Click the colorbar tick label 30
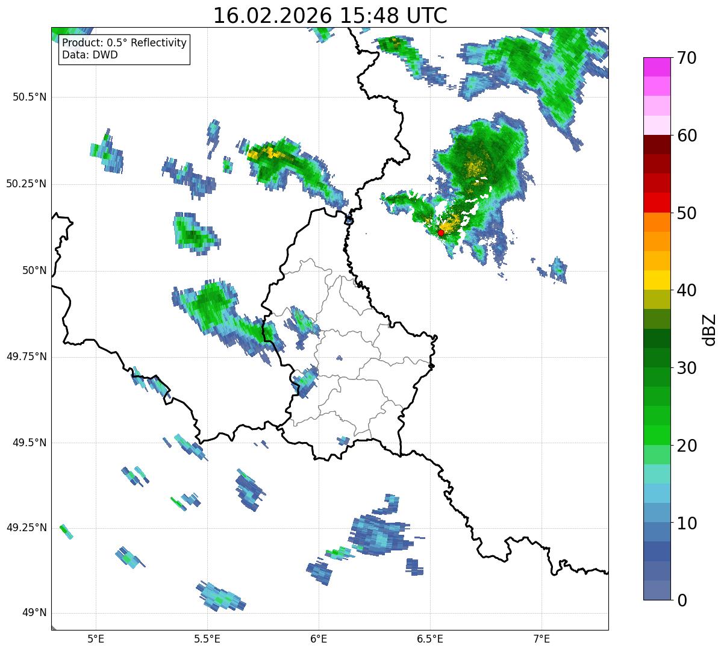 [686, 368]
